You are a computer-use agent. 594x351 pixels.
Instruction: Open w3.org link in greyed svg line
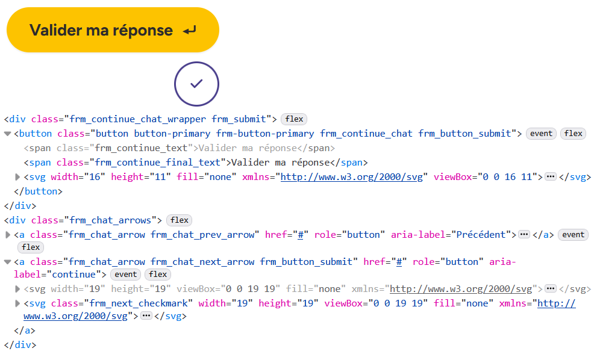461,289
